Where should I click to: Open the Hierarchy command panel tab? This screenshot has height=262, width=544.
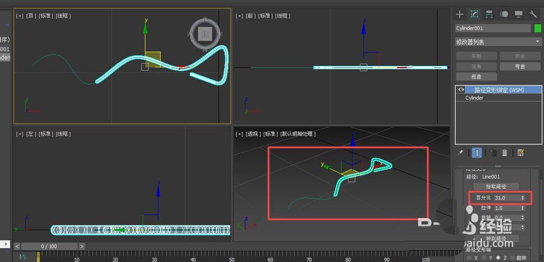(489, 14)
